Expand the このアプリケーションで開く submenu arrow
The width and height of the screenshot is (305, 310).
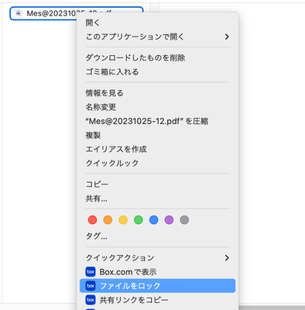[x=227, y=36]
